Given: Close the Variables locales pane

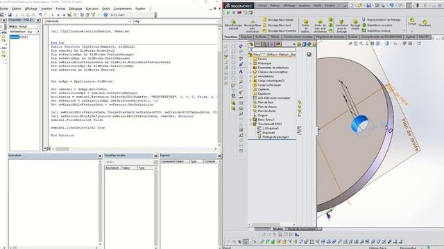Looking at the screenshot, I should coord(155,156).
